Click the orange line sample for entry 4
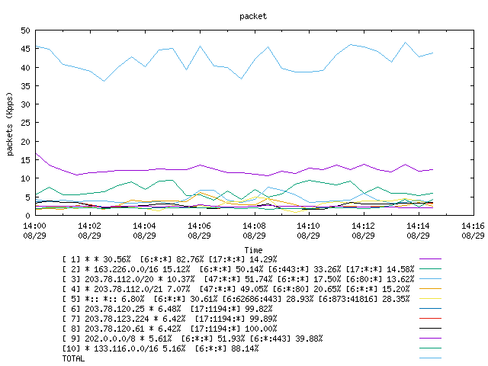The image size is (488, 366). (430, 289)
